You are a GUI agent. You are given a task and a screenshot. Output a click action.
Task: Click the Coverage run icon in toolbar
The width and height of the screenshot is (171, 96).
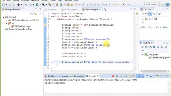pyautogui.click(x=43, y=5)
